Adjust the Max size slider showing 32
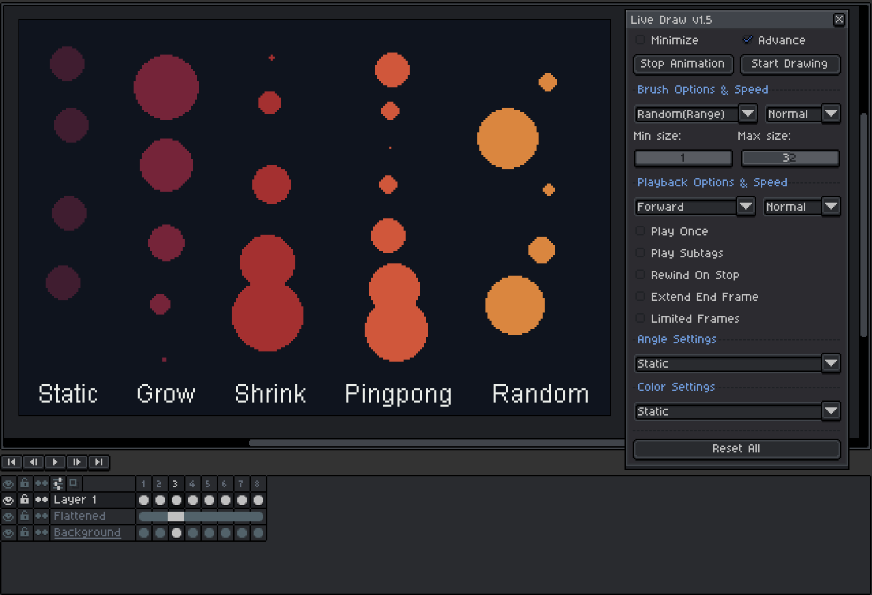Viewport: 872px width, 595px height. pyautogui.click(x=790, y=158)
